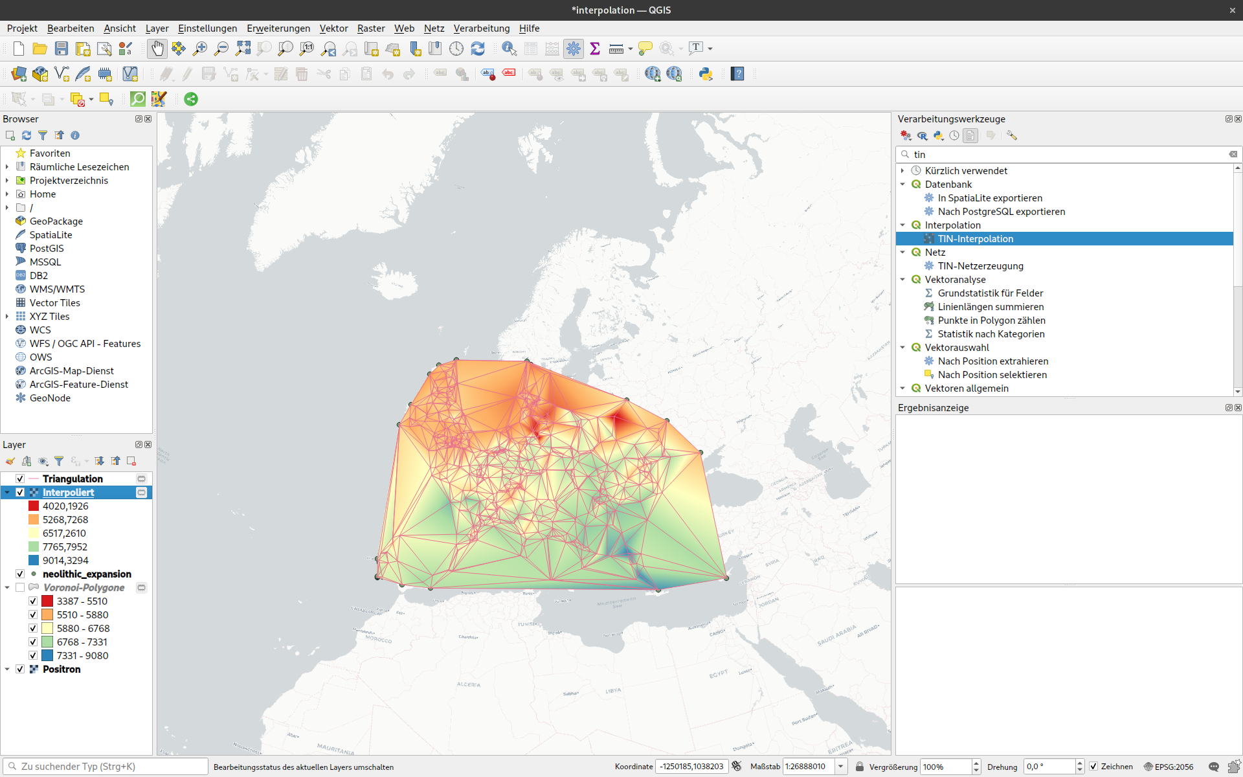Click the red 4020,1926 color swatch

pyautogui.click(x=34, y=506)
